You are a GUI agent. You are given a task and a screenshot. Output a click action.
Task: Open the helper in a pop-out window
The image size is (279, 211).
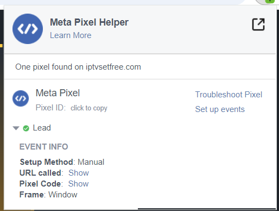coord(258,24)
